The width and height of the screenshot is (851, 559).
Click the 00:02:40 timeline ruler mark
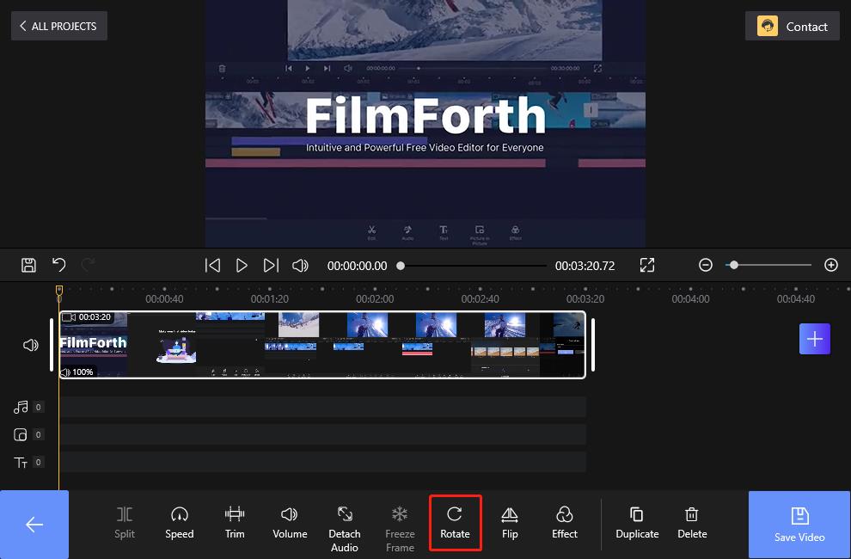tap(481, 298)
